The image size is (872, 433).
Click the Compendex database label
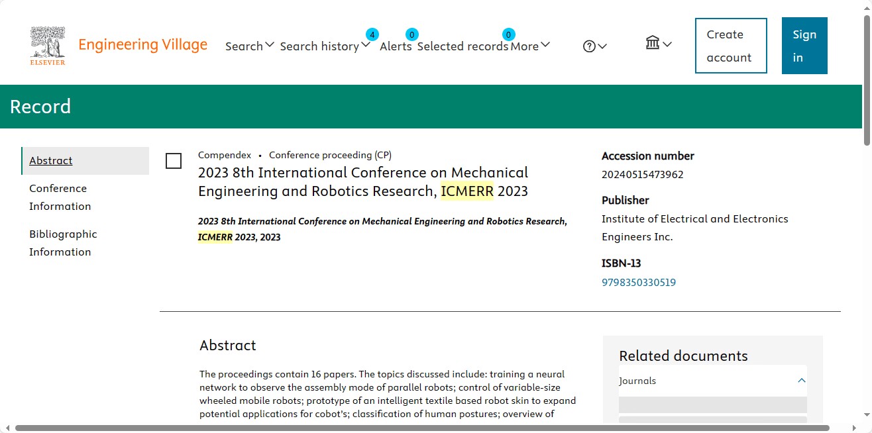pyautogui.click(x=225, y=155)
